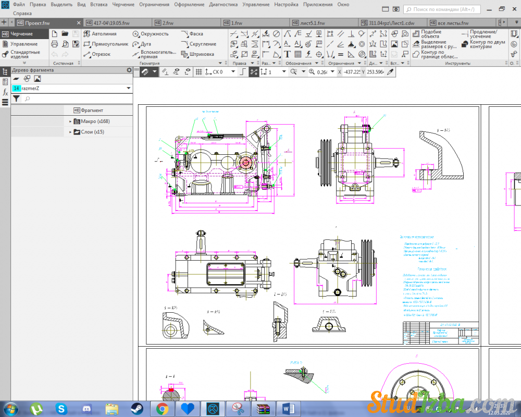The height and width of the screenshot is (417, 521).
Task: Expand the Макро (x168) tree node
Action: click(x=70, y=121)
